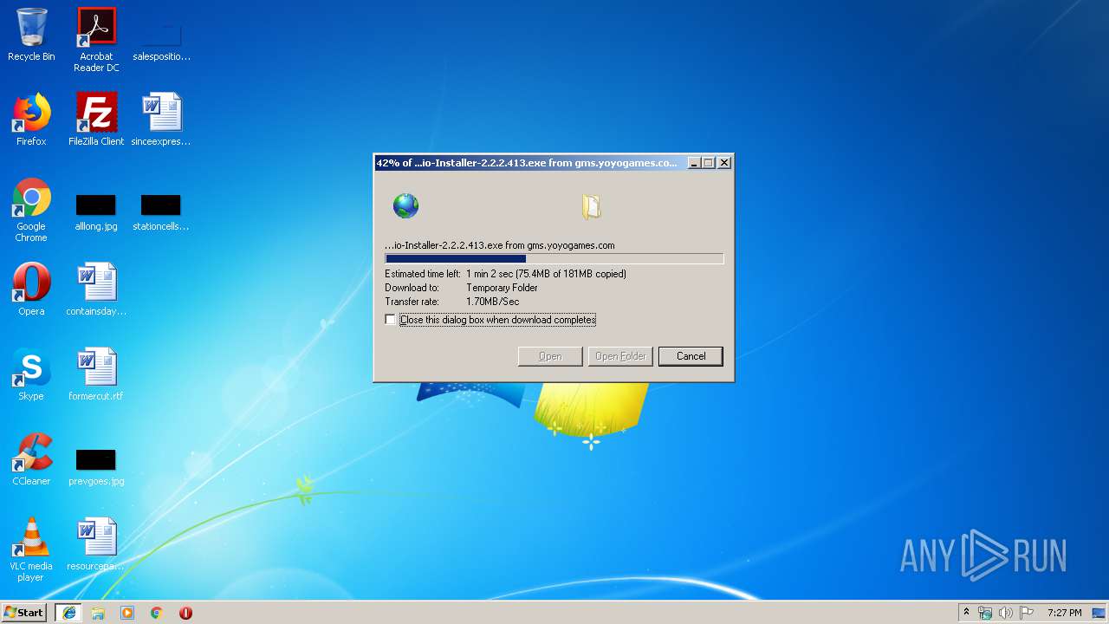The width and height of the screenshot is (1109, 624).
Task: Click the Chrome taskbar icon
Action: tap(157, 613)
